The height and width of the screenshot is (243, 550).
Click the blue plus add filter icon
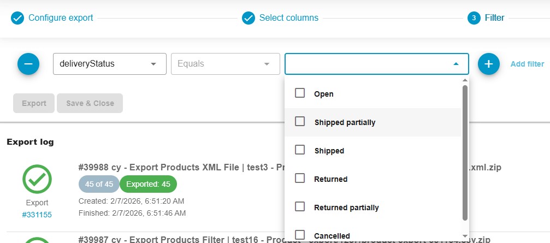[489, 64]
